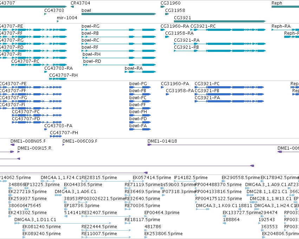Click the CG43703-PA protein

tap(46, 129)
